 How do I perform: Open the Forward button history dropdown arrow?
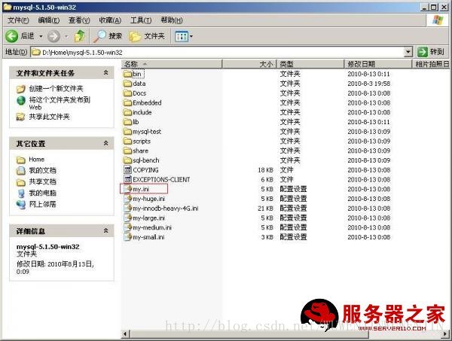(x=66, y=36)
